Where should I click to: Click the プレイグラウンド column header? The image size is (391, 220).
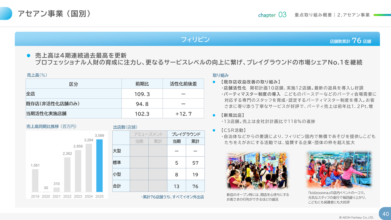coord(186,134)
